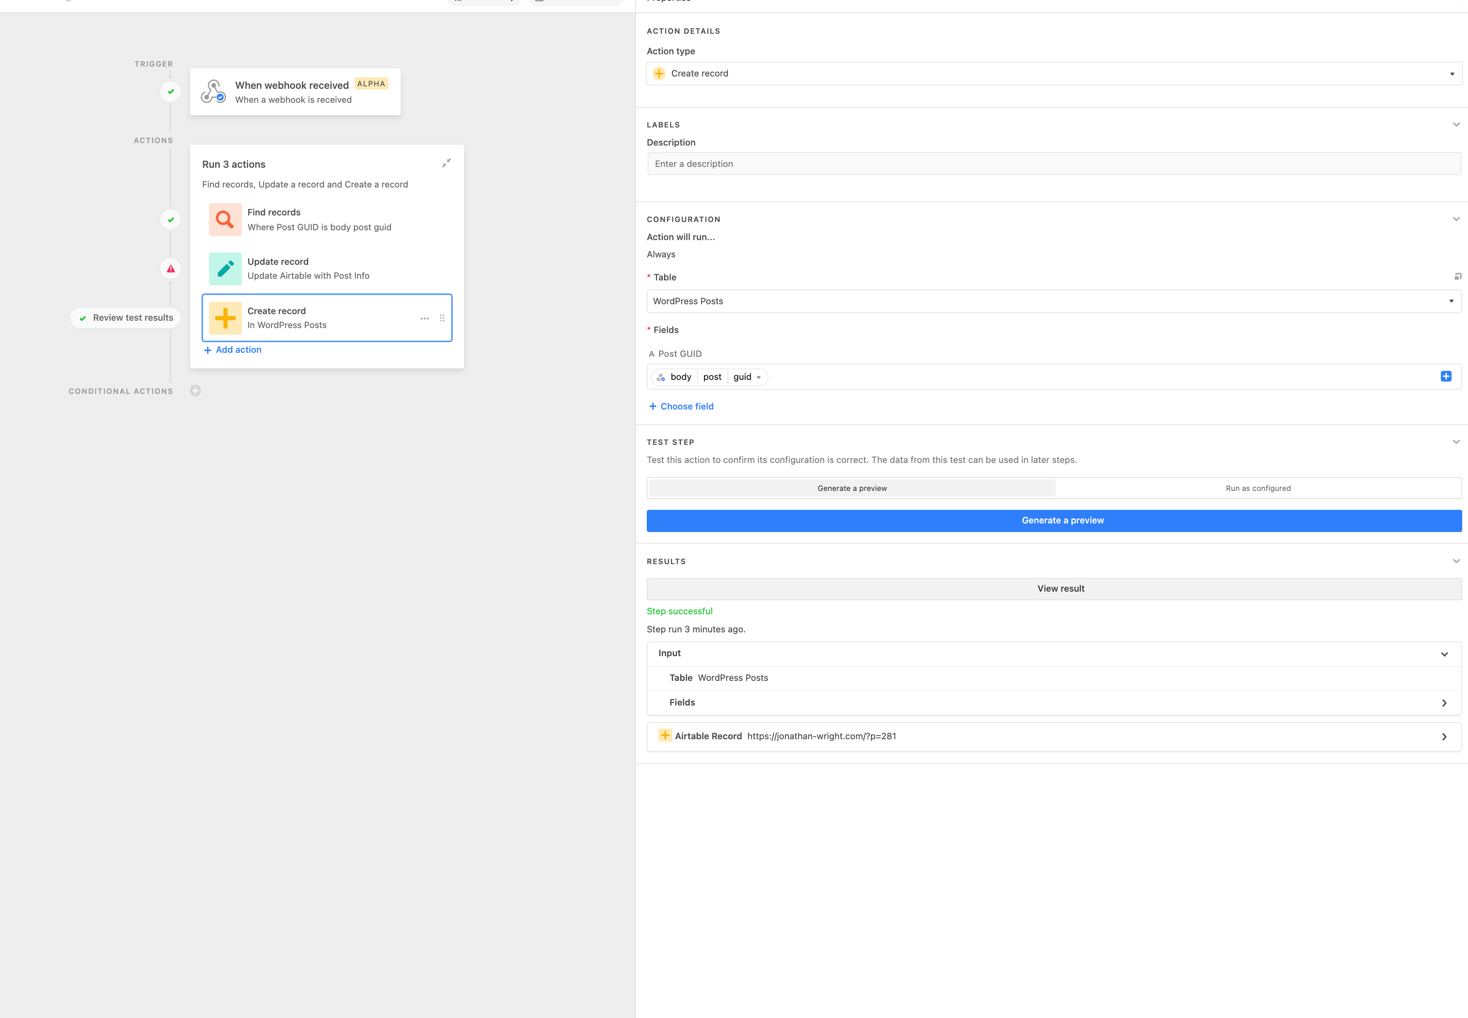The image size is (1468, 1018).
Task: Click the Description input field
Action: click(1054, 164)
